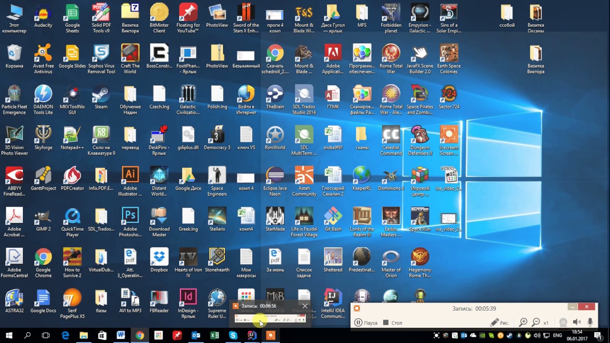Zoom in with the recorder's plus magnifier

point(523,323)
